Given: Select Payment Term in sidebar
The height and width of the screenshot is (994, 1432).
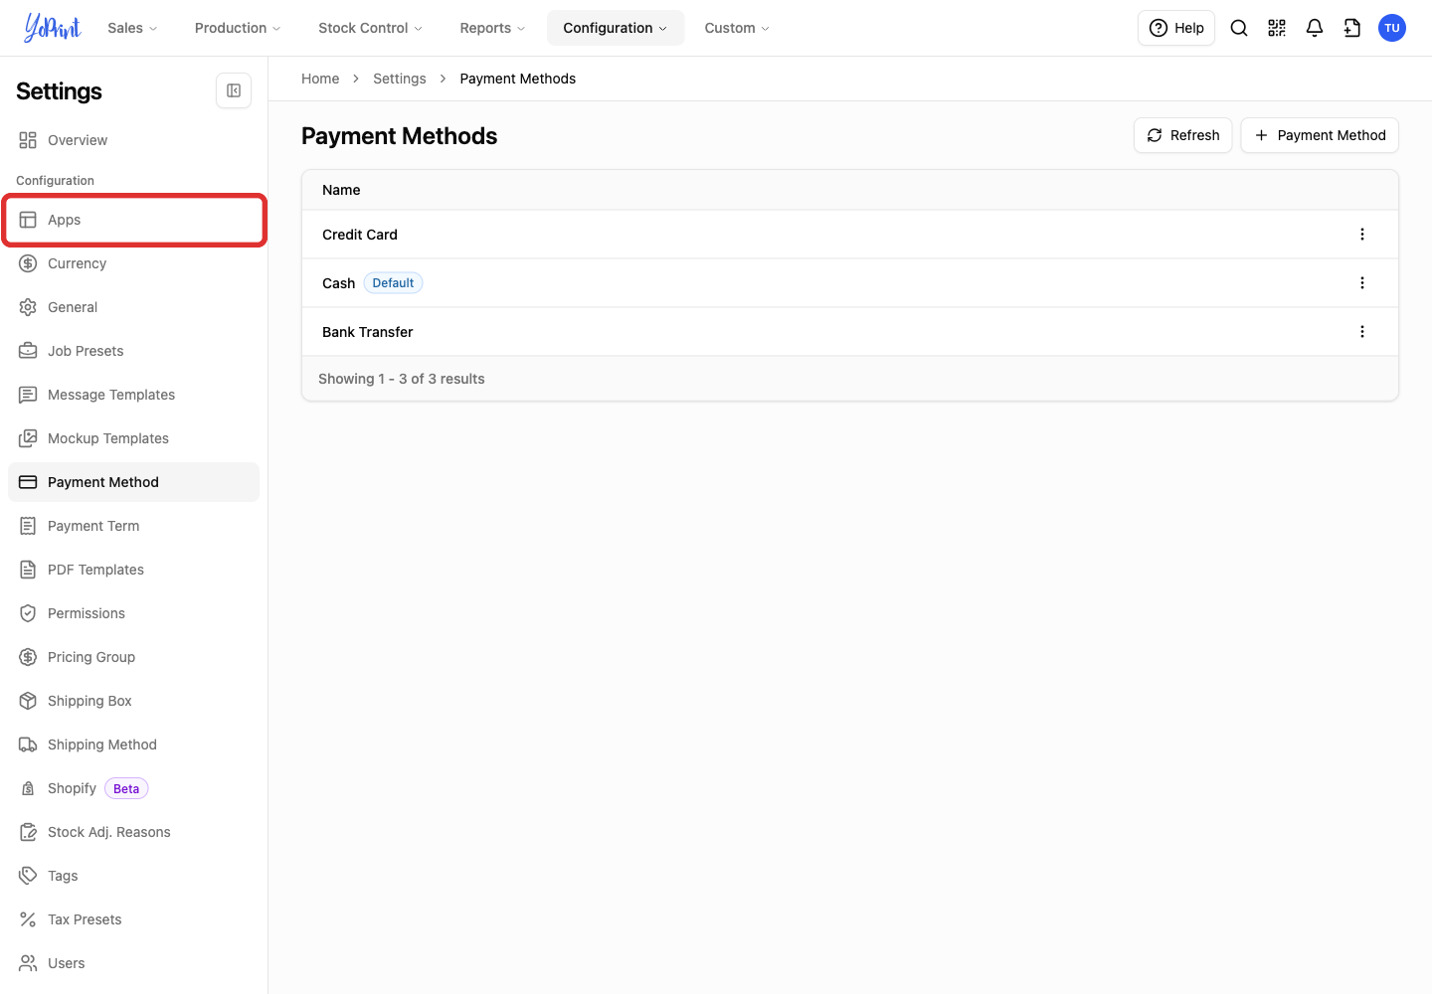Looking at the screenshot, I should 133,526.
